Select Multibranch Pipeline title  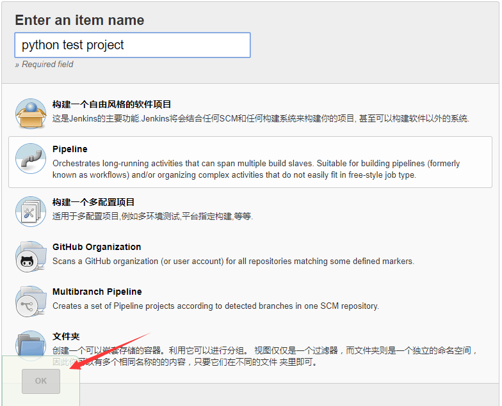[x=97, y=292]
